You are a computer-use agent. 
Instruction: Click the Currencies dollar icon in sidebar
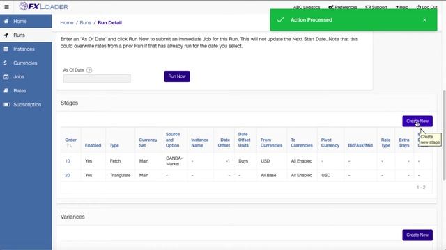[x=6, y=63]
